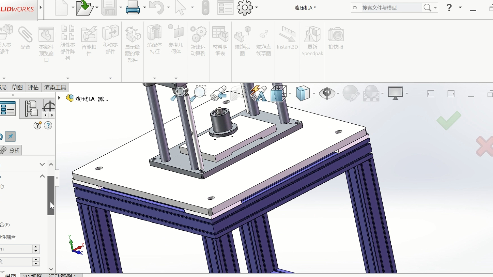This screenshot has width=493, height=277.
Task: Click 爆炸视图 tool
Action: click(x=242, y=41)
